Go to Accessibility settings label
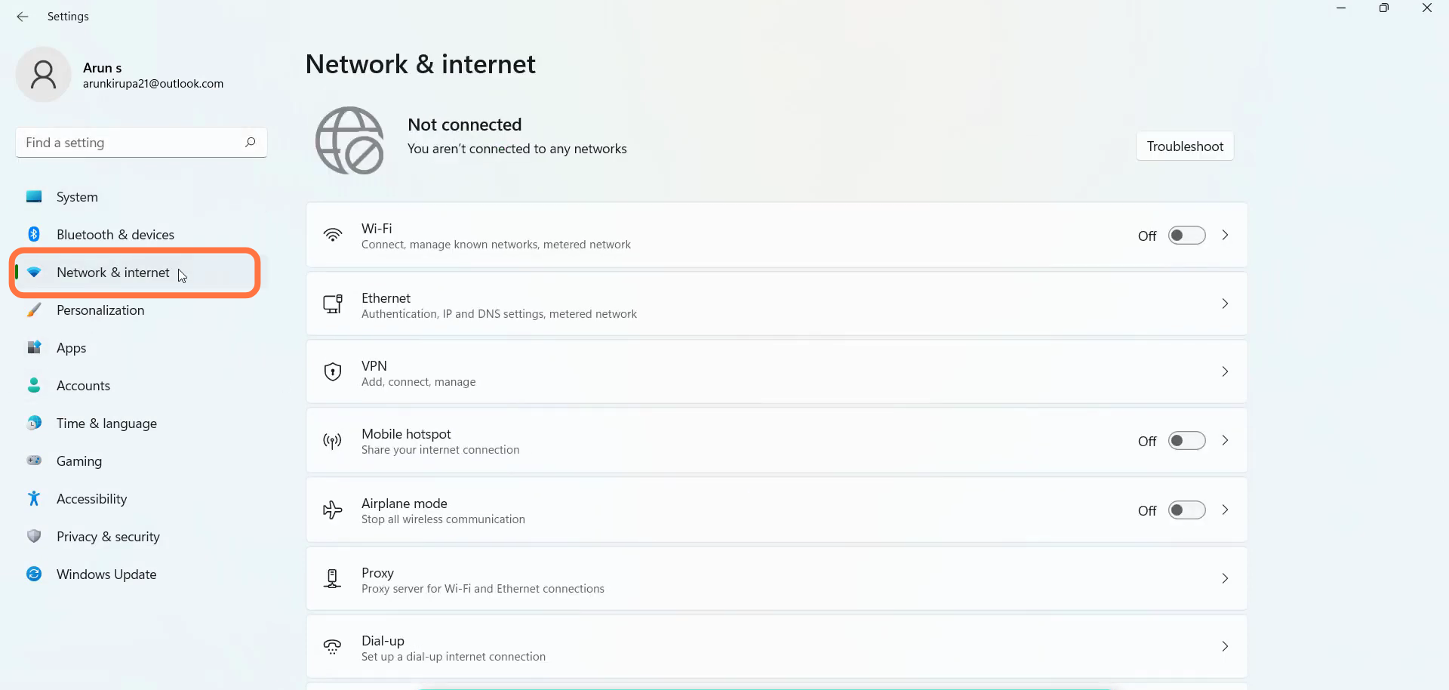1449x690 pixels. coord(92,499)
